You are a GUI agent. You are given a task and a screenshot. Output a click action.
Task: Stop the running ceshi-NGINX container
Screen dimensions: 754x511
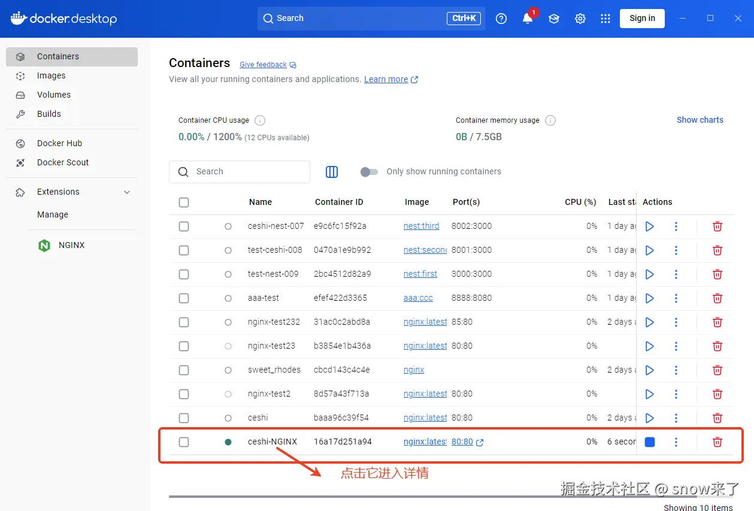649,442
